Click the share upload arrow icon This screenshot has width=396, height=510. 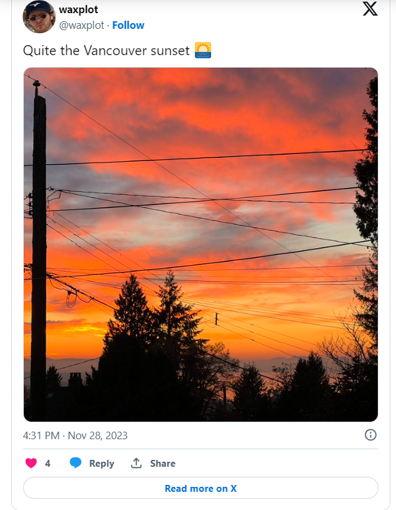click(x=137, y=463)
